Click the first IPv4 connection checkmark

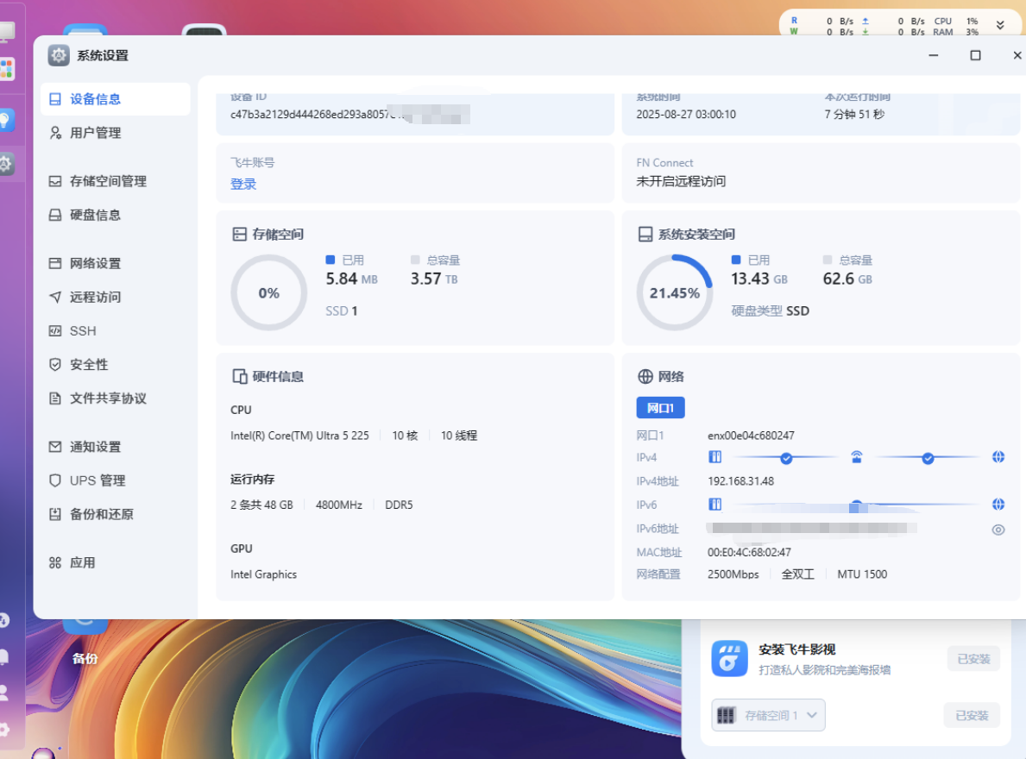click(x=786, y=458)
